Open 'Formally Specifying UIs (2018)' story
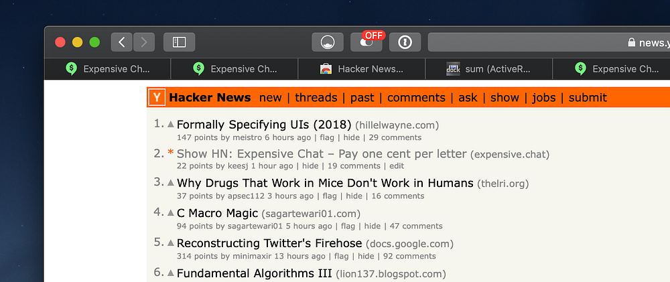 264,125
